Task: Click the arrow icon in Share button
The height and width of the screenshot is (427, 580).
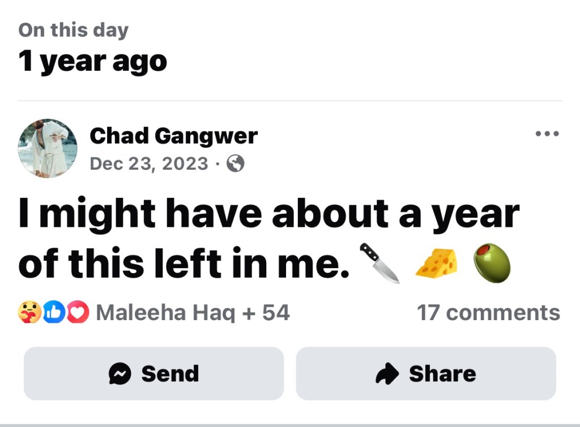Action: [x=387, y=374]
